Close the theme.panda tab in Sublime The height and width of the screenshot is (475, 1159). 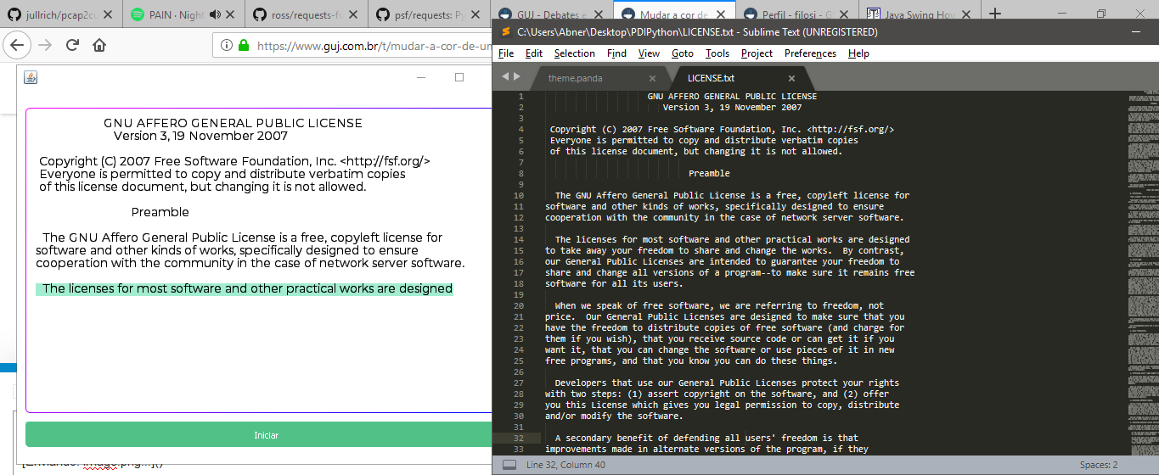pyautogui.click(x=652, y=79)
